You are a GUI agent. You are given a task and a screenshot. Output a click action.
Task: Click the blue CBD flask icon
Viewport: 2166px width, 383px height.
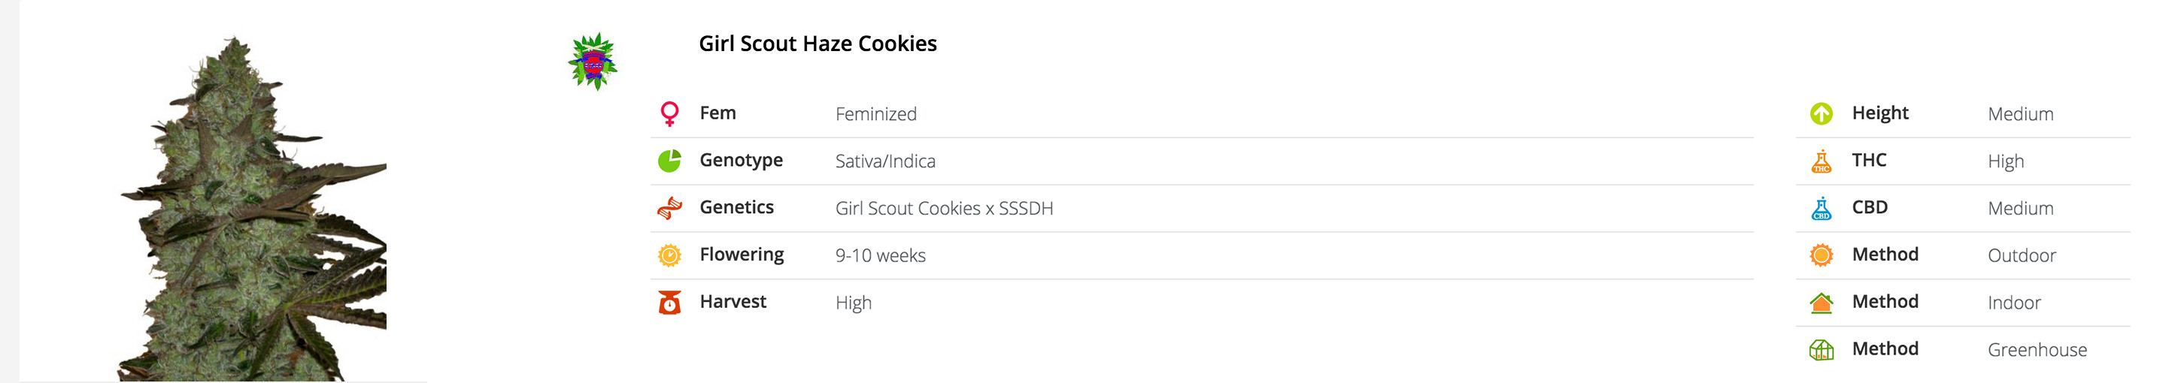coord(1822,207)
